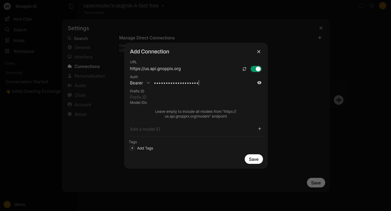Image resolution: width=391 pixels, height=211 pixels.
Task: Open the chat controls sliders icon
Action: click(372, 6)
